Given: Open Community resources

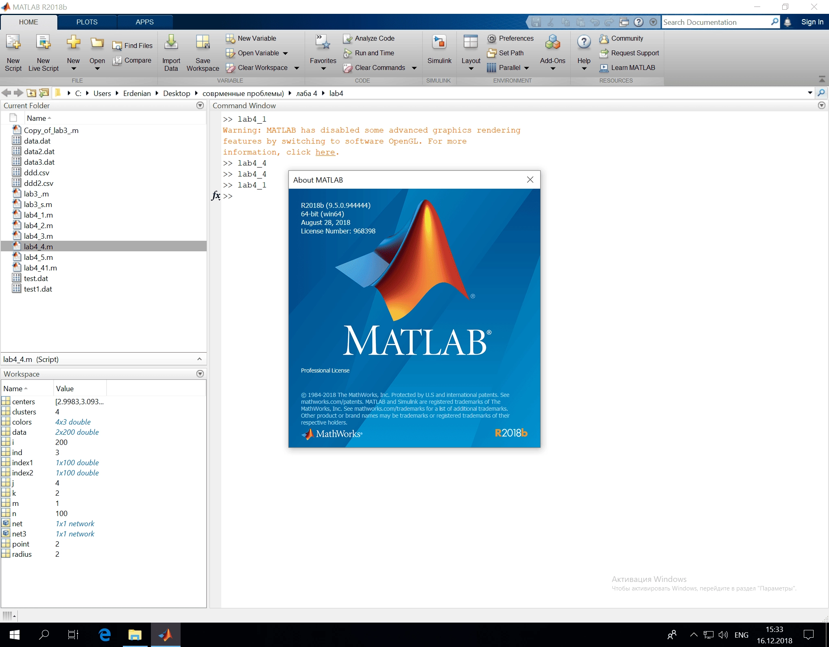Looking at the screenshot, I should point(621,38).
